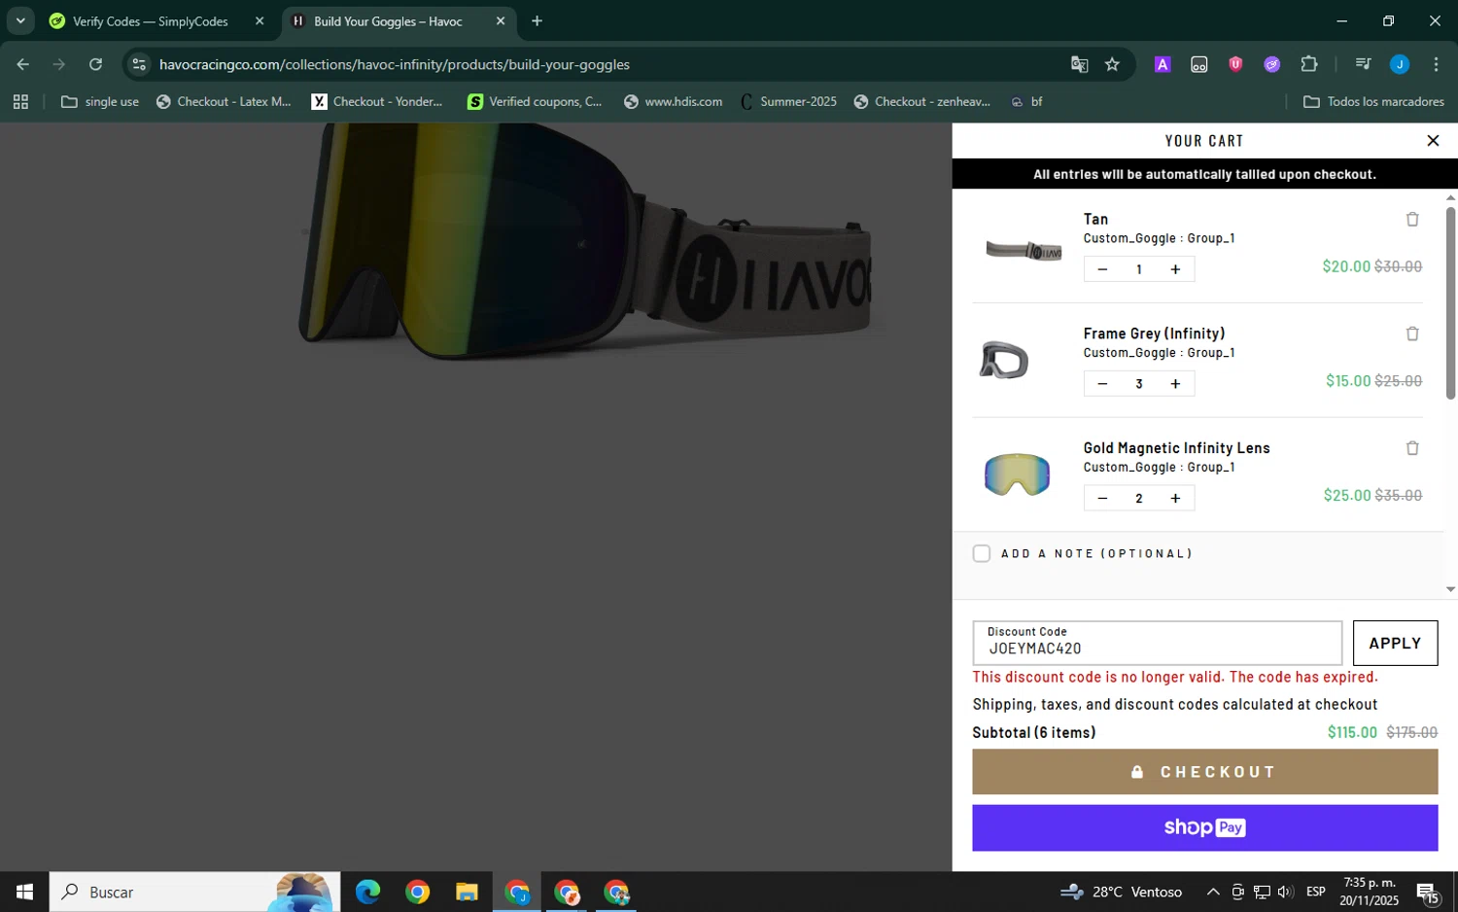The height and width of the screenshot is (912, 1458).
Task: Show hidden system tray icons chevron
Action: point(1213,892)
